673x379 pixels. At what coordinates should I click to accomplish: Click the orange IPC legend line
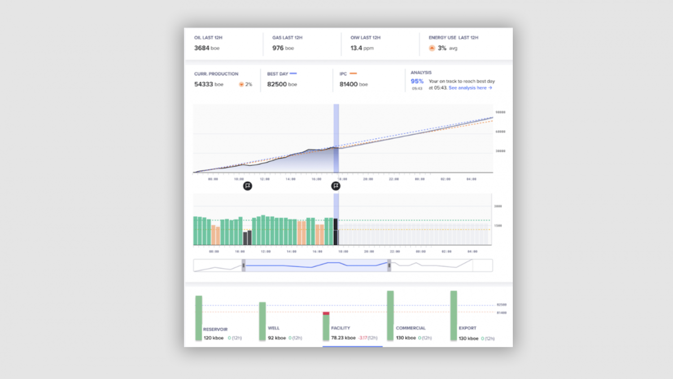click(353, 74)
